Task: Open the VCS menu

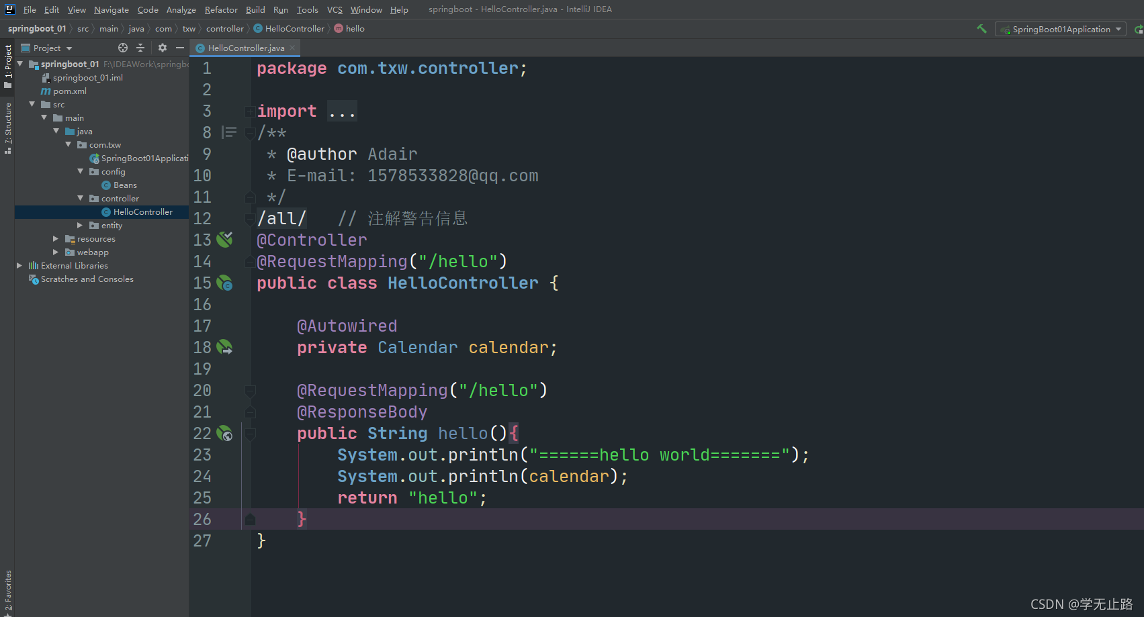Action: pyautogui.click(x=335, y=9)
